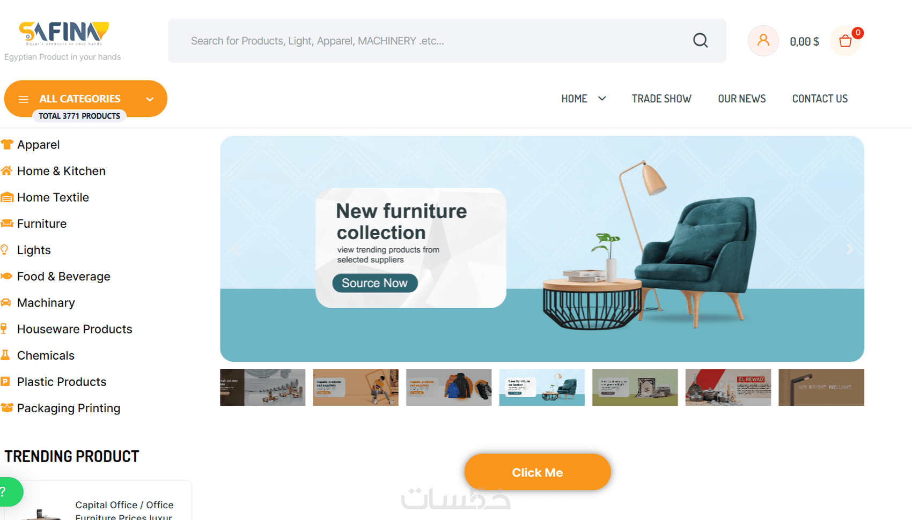Focus the product search field
Viewport: 912px width, 520px height.
point(437,41)
